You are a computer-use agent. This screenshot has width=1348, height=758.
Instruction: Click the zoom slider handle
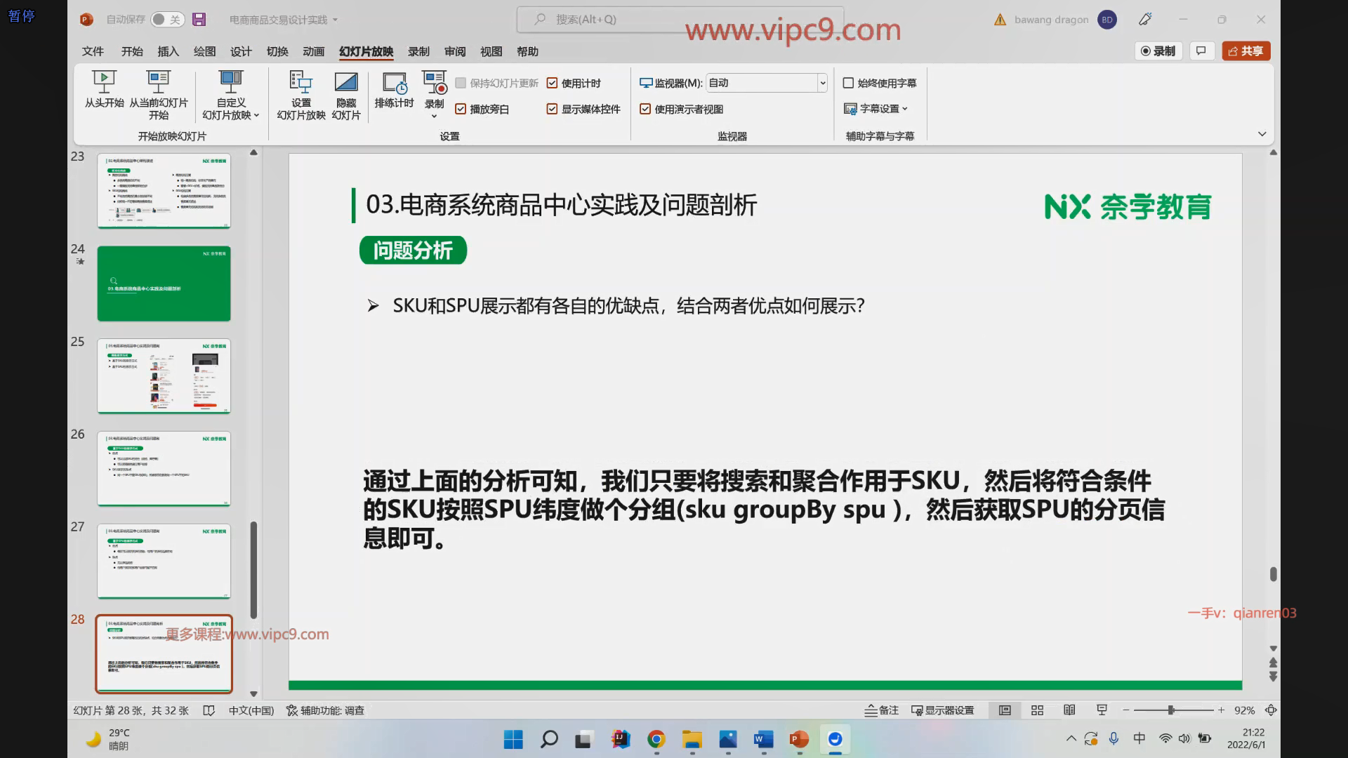click(1171, 710)
